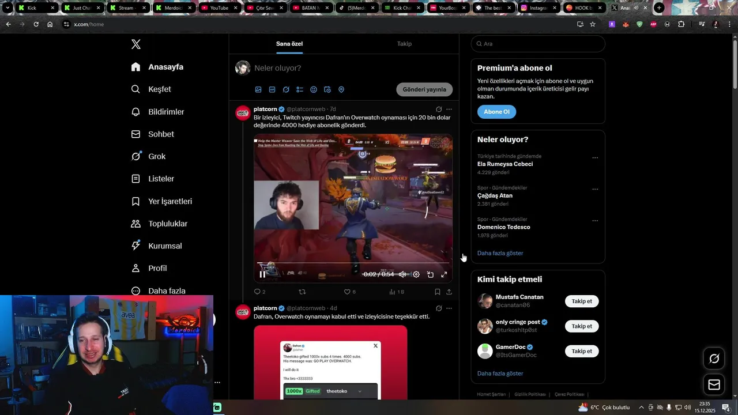Enter video fullscreen mode
The image size is (738, 415).
pyautogui.click(x=444, y=274)
